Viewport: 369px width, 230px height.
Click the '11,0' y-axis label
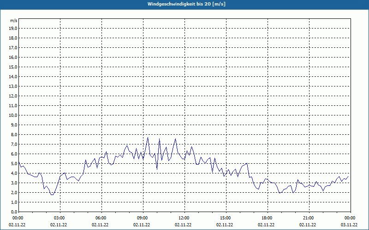pyautogui.click(x=13, y=106)
